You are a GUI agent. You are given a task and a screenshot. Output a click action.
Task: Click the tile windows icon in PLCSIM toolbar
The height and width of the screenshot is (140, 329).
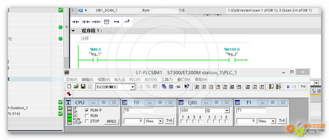pos(171,87)
